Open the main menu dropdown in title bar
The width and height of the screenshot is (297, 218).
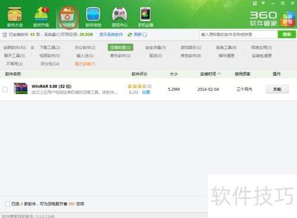[263, 3]
